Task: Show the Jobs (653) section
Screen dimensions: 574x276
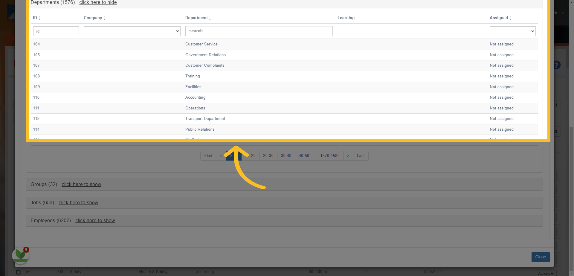Action: [x=78, y=203]
